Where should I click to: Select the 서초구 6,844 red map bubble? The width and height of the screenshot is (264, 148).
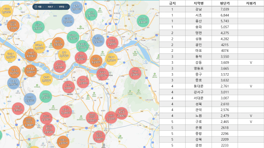click(68, 87)
